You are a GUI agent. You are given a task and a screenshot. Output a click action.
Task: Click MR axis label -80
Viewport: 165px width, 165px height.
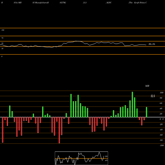point(161,140)
